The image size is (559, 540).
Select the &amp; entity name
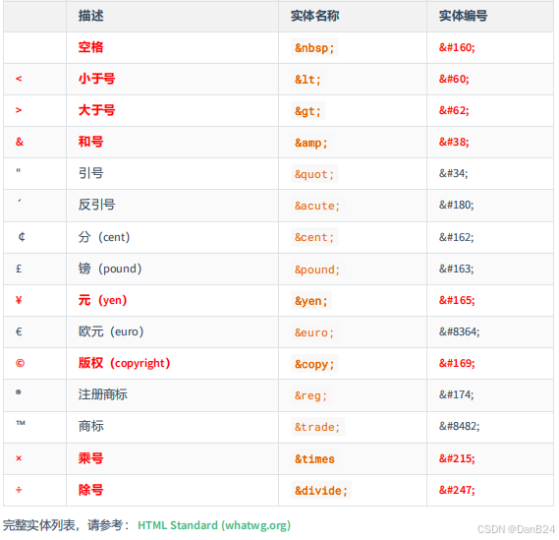pyautogui.click(x=311, y=143)
